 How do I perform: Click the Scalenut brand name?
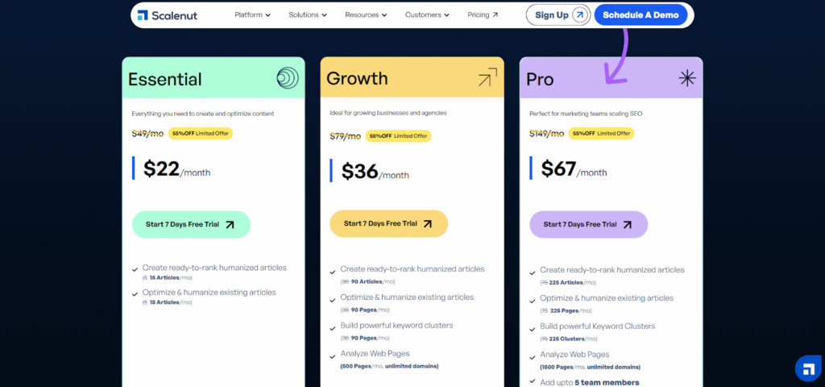pos(174,15)
